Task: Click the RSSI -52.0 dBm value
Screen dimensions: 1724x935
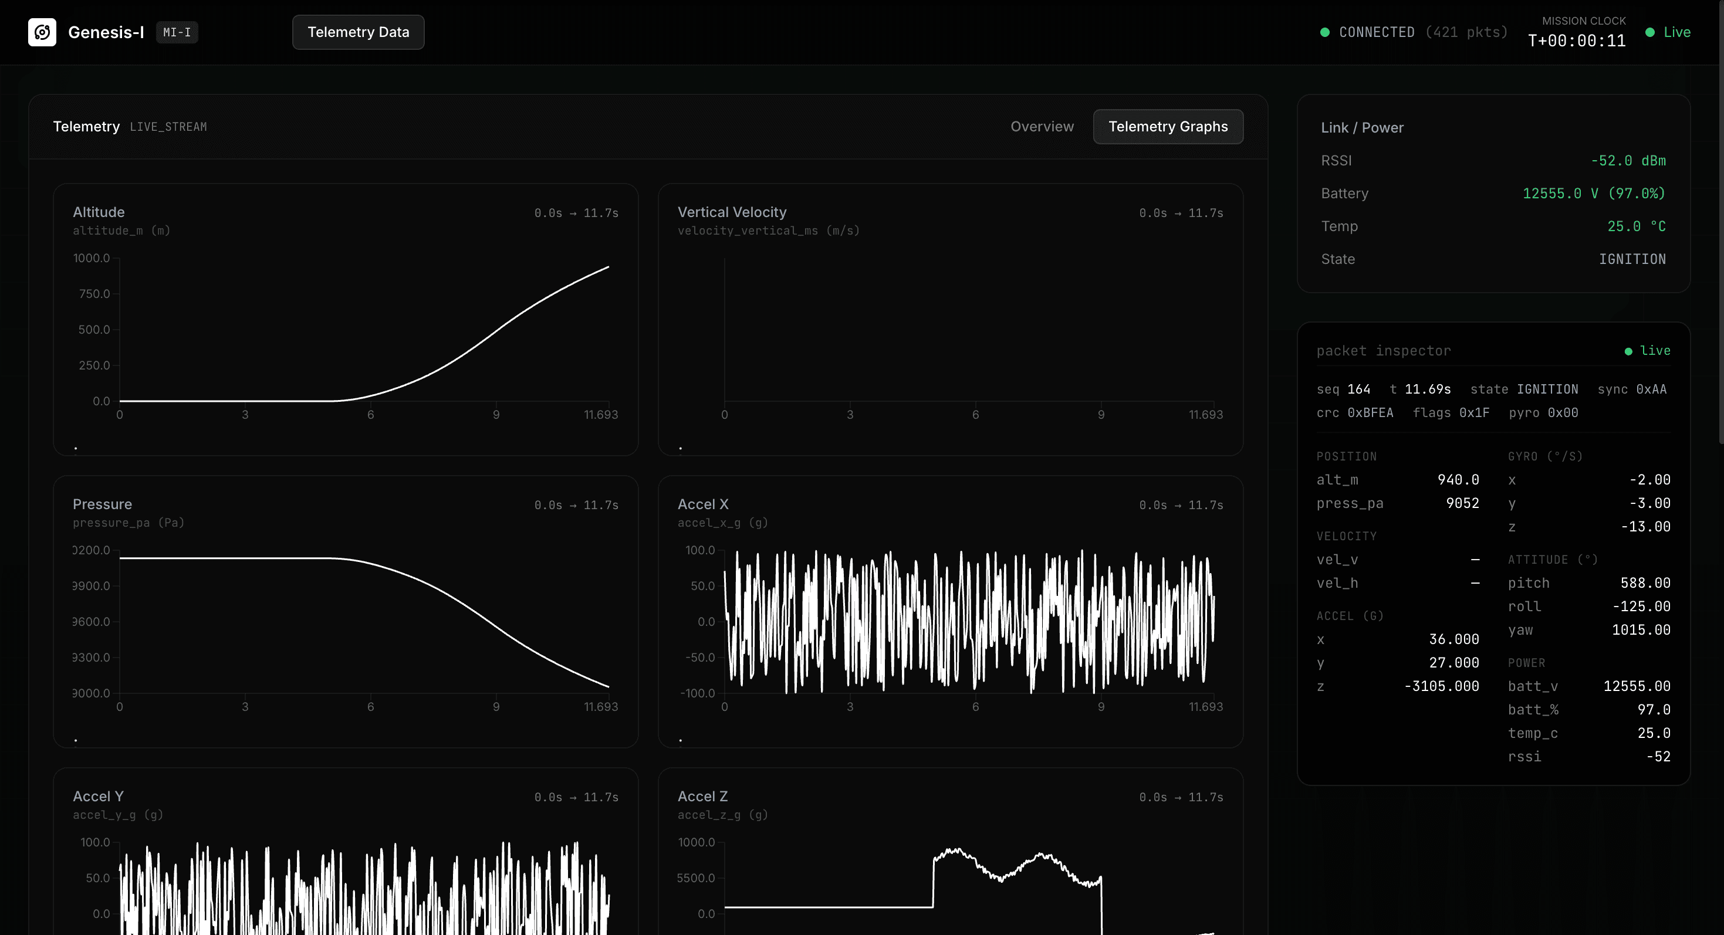Action: [1628, 161]
